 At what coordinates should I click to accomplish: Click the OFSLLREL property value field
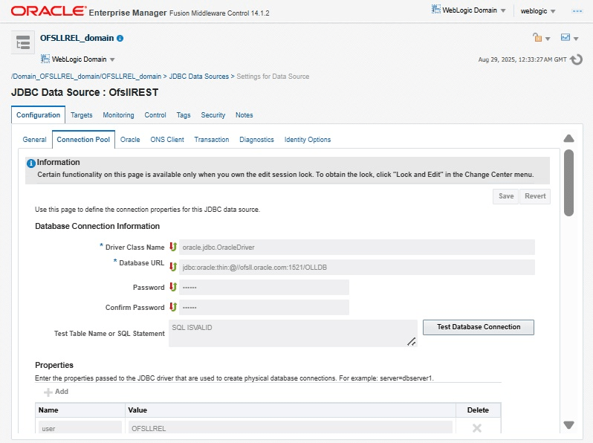(290, 427)
